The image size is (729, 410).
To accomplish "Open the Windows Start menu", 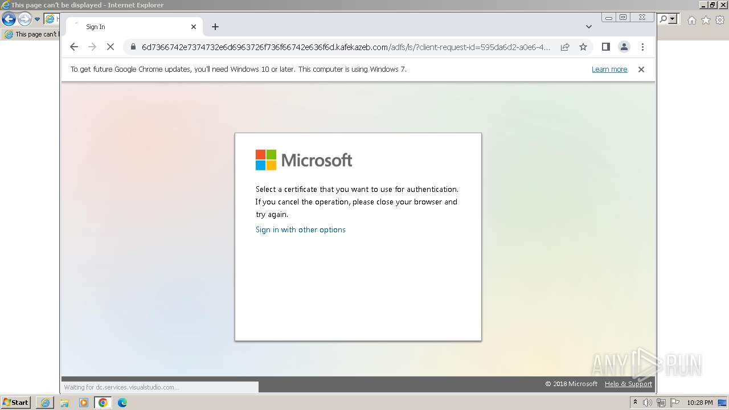I will tap(15, 402).
